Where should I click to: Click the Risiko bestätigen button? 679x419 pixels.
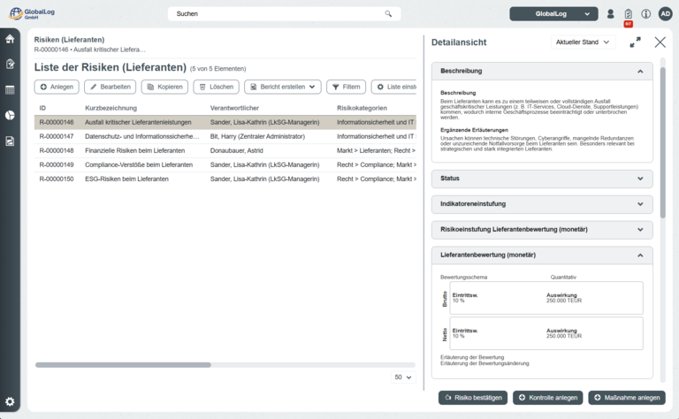pyautogui.click(x=473, y=398)
